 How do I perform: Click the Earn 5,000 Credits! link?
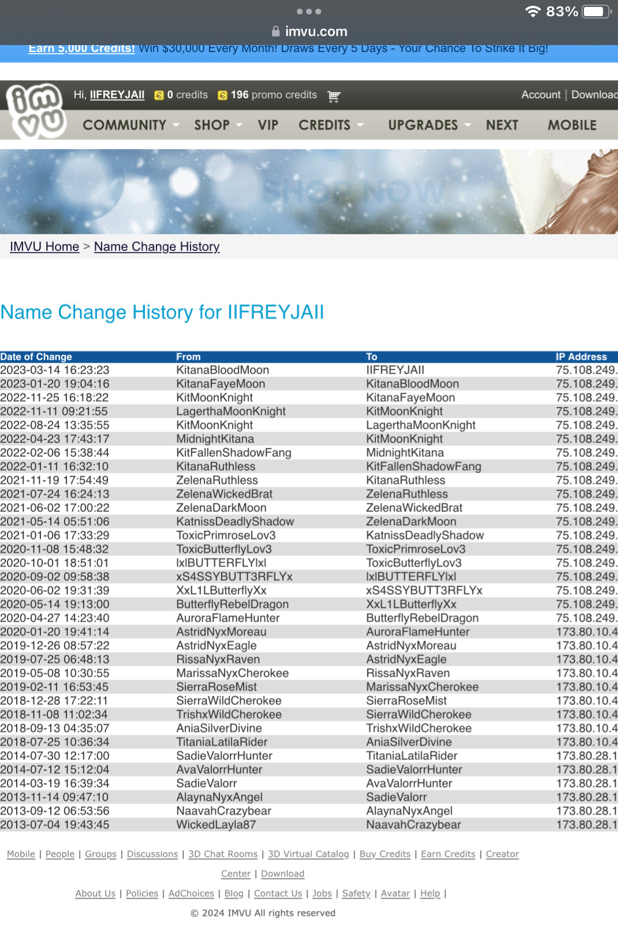coord(81,49)
